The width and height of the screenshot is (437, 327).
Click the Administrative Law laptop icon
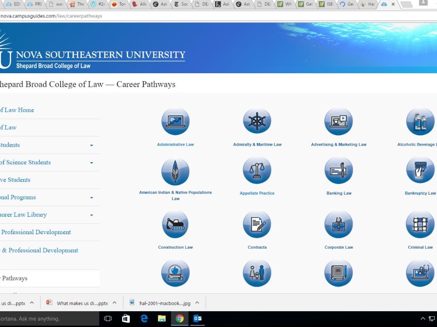click(175, 122)
